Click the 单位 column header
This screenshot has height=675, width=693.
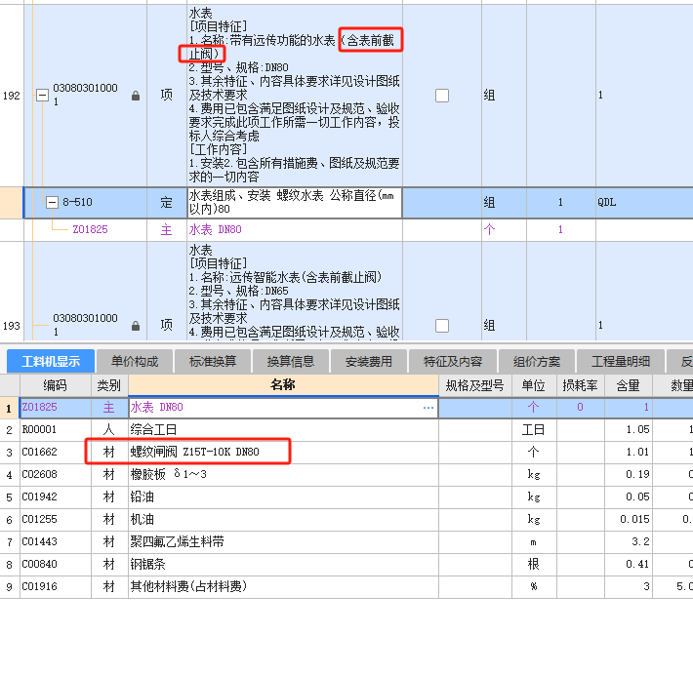click(534, 385)
